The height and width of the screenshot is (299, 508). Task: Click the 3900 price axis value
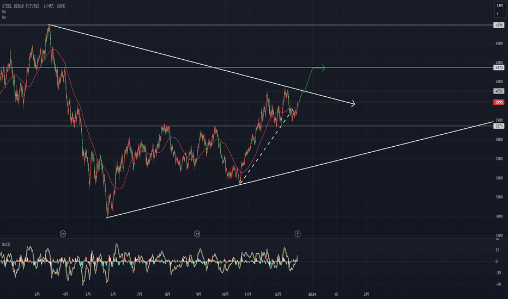(499, 120)
